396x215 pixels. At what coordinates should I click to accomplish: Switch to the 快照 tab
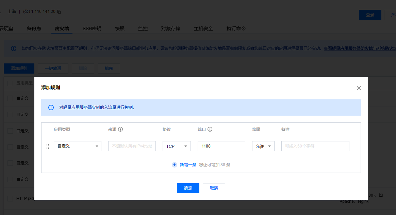pos(120,28)
